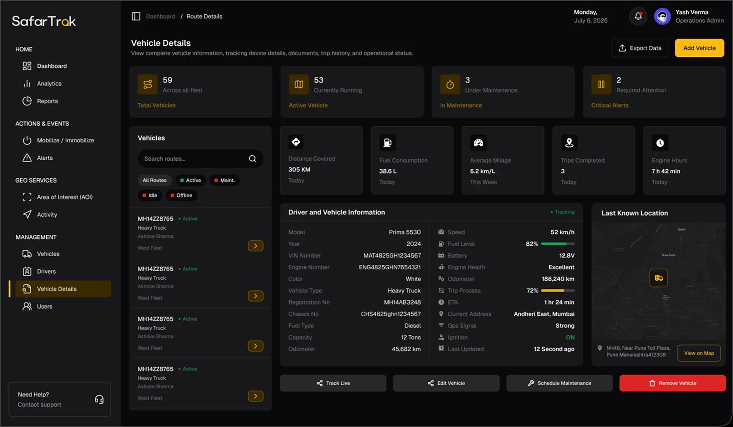Toggle the Offline filter chip
The height and width of the screenshot is (427, 733).
(181, 195)
